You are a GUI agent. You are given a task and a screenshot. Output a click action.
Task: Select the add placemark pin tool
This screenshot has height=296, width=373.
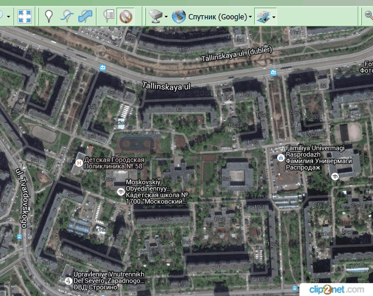(49, 16)
